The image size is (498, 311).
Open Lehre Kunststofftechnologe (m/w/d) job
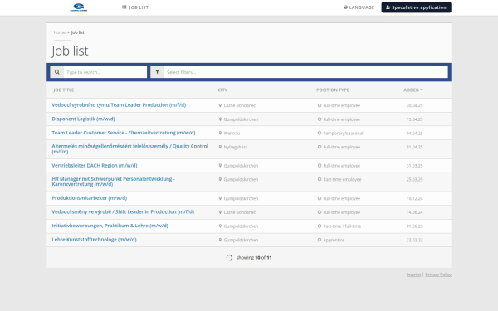point(94,240)
